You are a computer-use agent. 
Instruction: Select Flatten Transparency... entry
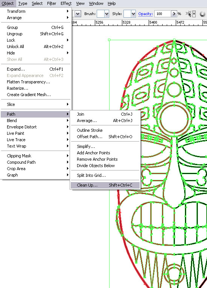[35, 82]
